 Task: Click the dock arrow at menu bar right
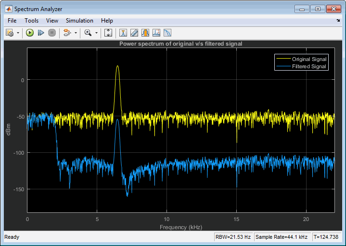pyautogui.click(x=338, y=21)
